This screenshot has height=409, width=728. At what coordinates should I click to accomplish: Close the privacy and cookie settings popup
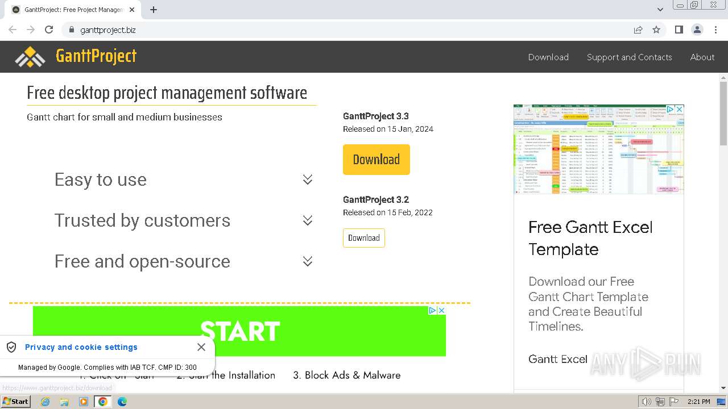201,347
